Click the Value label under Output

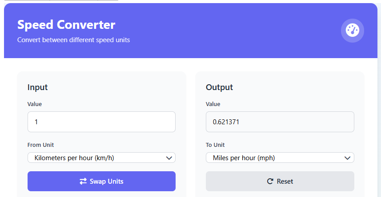[x=213, y=104]
